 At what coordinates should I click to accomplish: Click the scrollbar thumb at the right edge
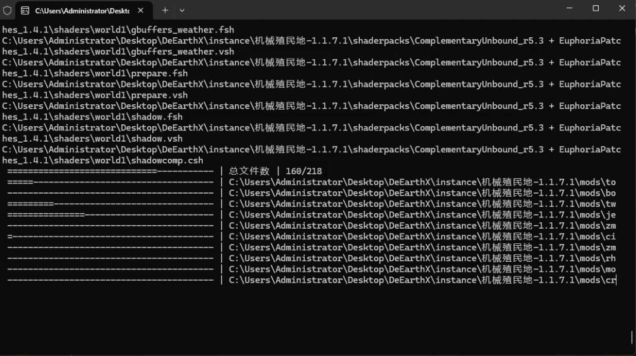tap(632, 337)
